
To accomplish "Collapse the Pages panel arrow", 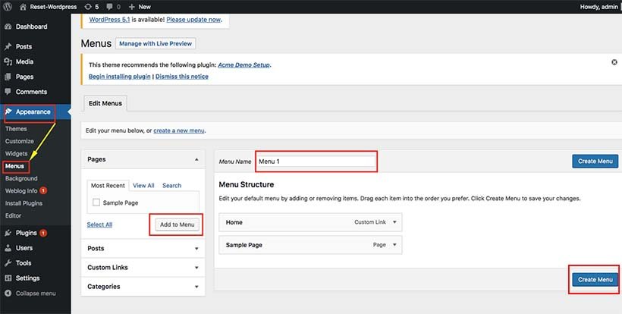I will pos(196,159).
